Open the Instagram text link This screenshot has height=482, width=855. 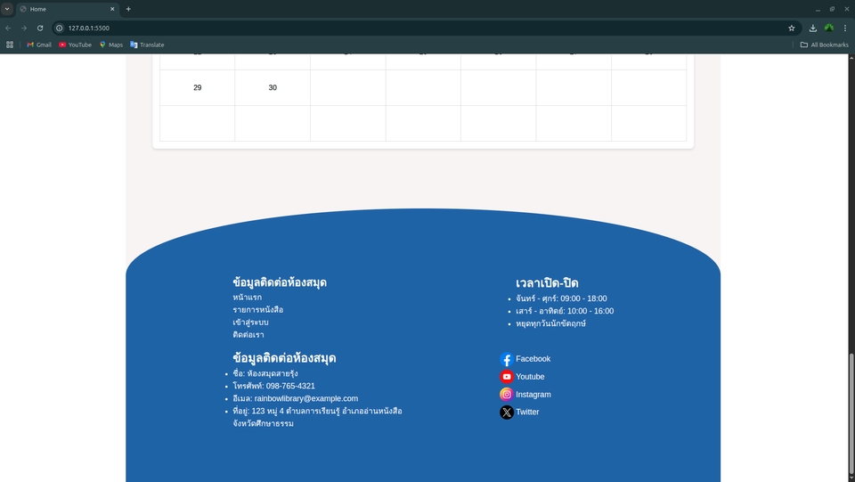533,394
